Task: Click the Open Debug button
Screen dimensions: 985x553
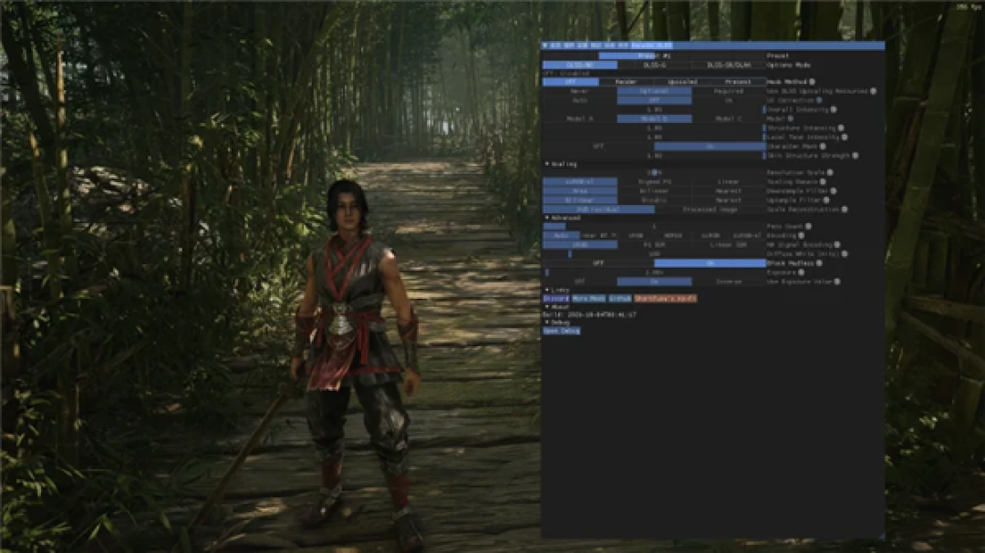Action: click(x=562, y=330)
